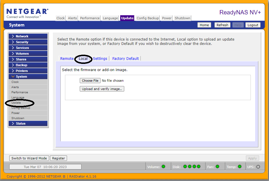Expand the Network section chevron
The width and height of the screenshot is (269, 181).
pos(13,36)
